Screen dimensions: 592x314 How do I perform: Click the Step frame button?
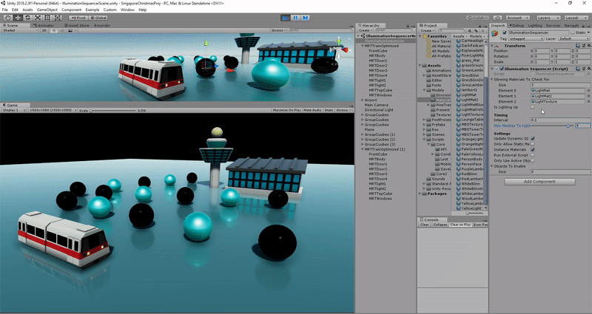(306, 18)
